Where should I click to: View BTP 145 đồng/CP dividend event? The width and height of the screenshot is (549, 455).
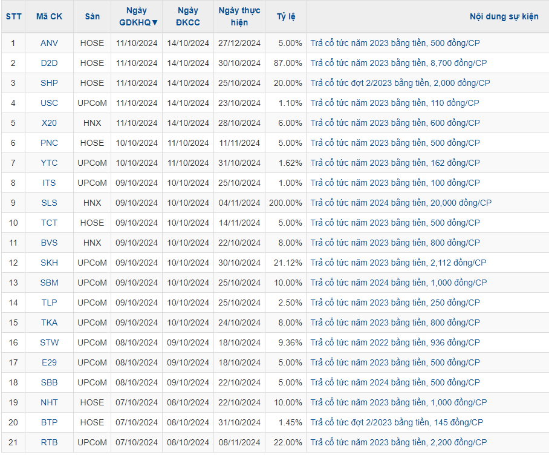397,422
